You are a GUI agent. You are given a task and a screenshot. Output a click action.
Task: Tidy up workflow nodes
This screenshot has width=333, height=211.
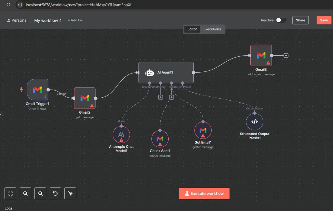70,194
